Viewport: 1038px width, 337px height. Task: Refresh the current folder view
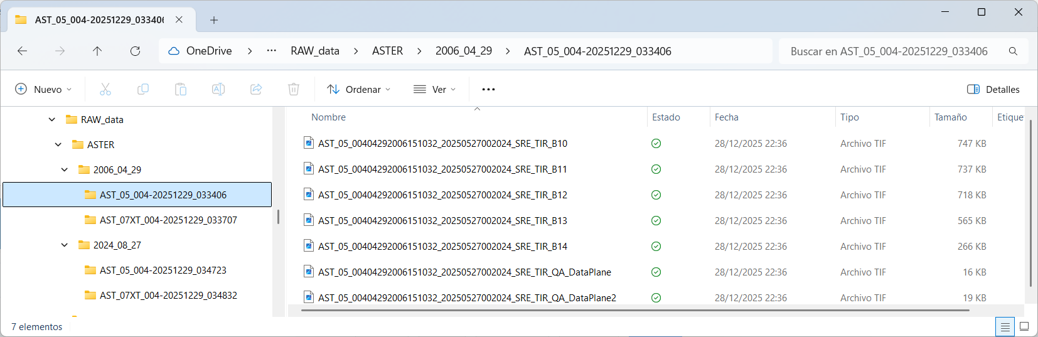pos(135,51)
